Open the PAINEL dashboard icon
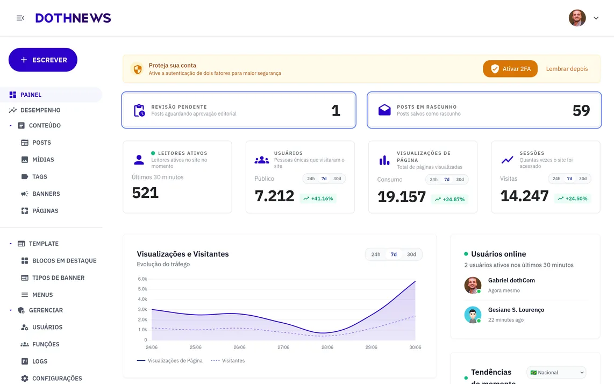 (x=13, y=95)
